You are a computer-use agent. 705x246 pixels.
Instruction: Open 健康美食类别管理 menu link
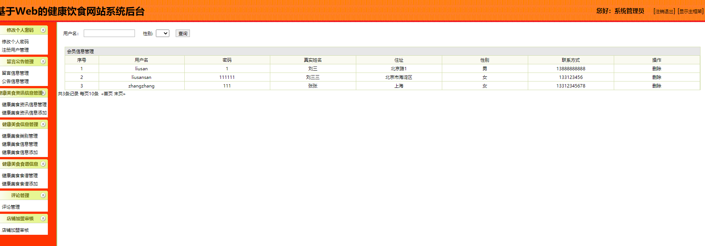(20, 136)
